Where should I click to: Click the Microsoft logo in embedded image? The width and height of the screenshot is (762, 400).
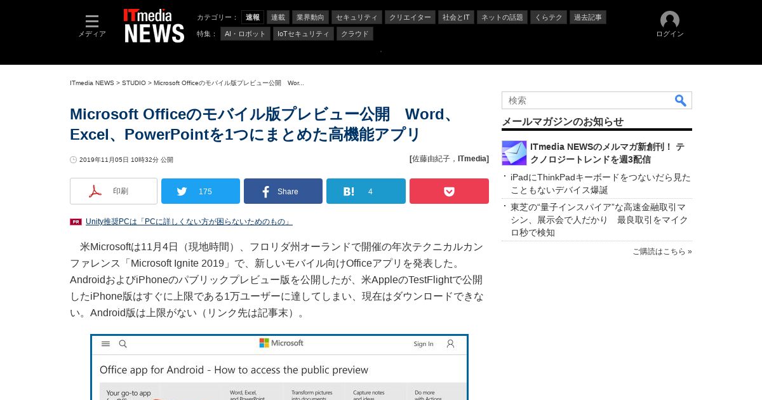click(x=281, y=343)
